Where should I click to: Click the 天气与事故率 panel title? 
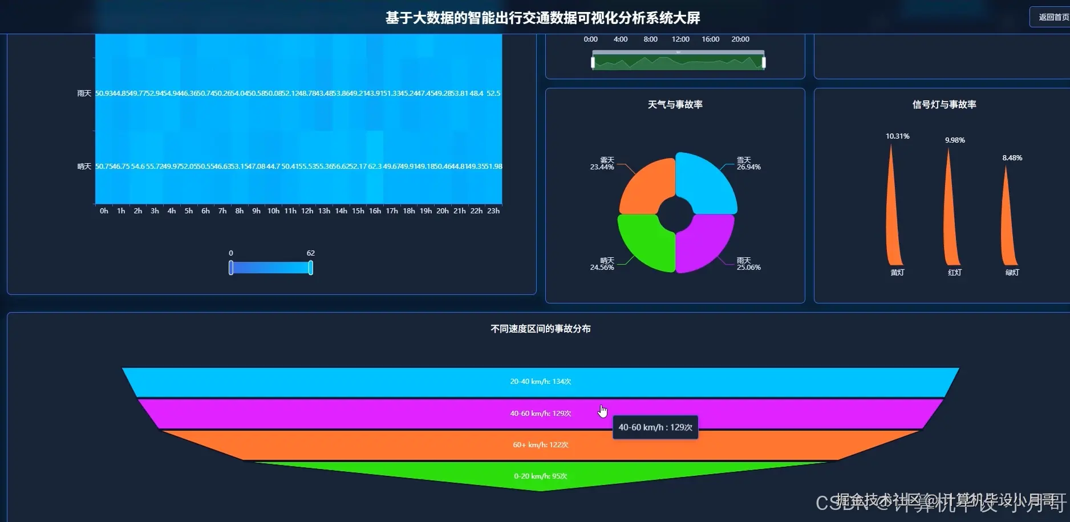coord(676,104)
